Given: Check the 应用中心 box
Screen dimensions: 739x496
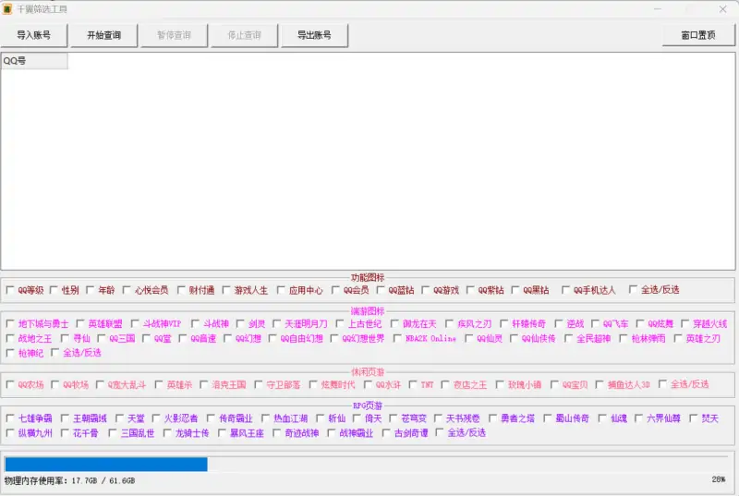Looking at the screenshot, I should point(281,290).
